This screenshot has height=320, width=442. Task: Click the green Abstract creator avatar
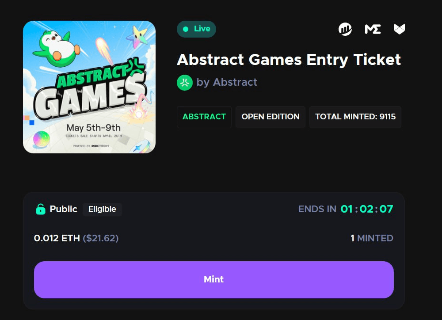[185, 83]
